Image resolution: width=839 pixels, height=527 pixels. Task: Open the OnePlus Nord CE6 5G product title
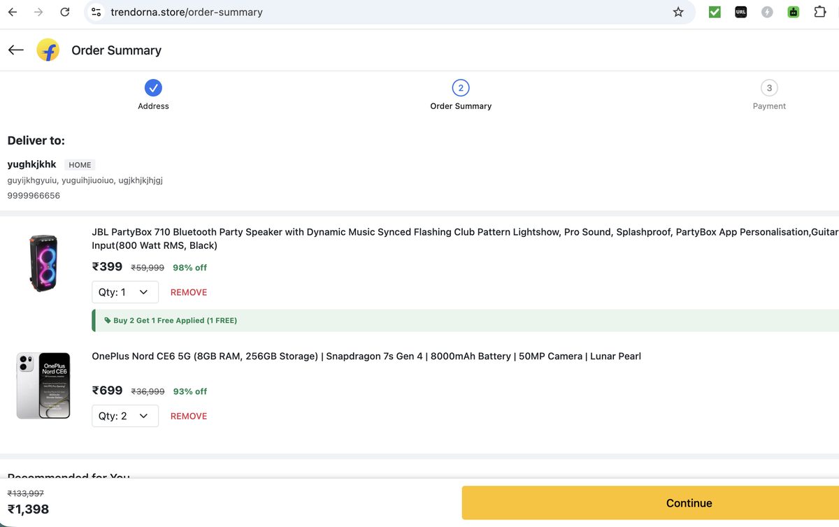pos(366,356)
